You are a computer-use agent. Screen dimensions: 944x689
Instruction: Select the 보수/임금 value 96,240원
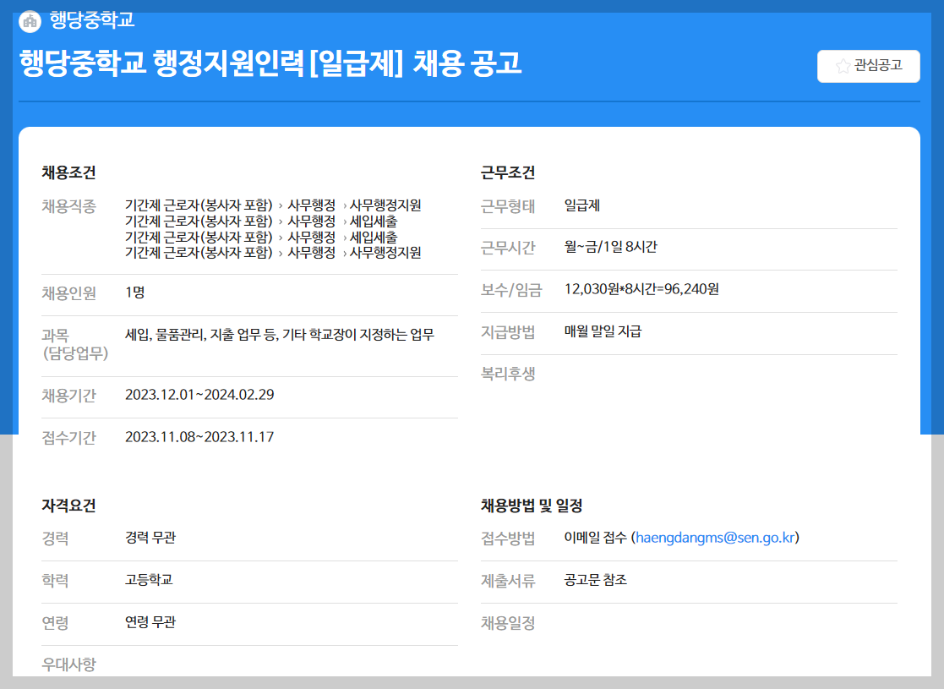(x=641, y=290)
